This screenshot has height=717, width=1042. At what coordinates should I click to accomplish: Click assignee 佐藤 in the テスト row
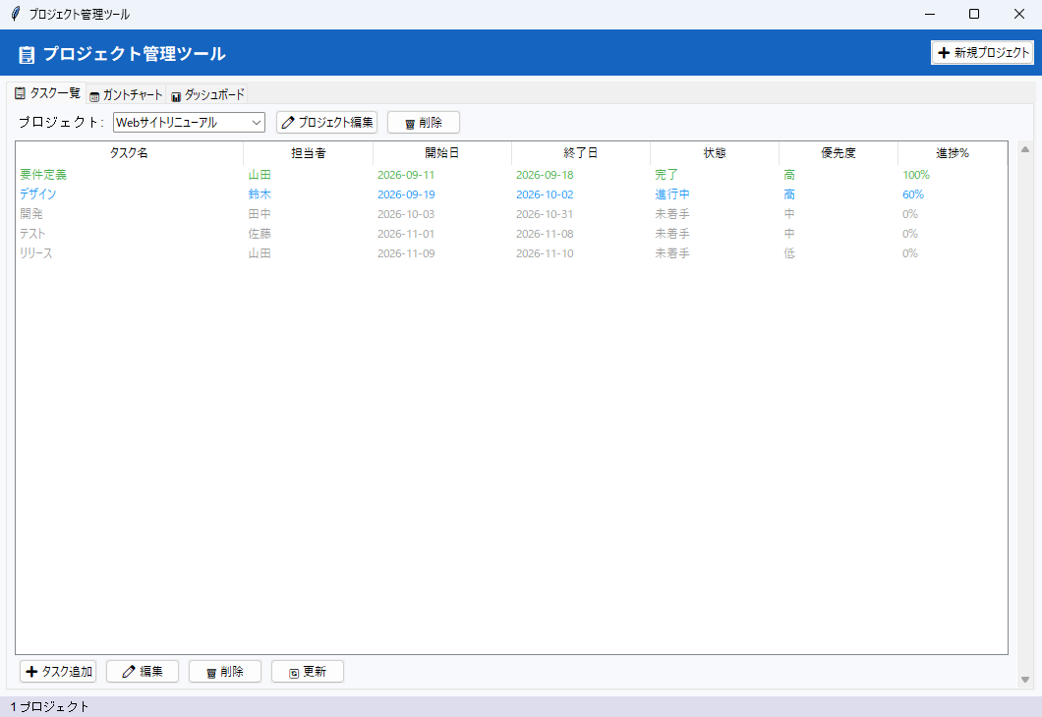click(260, 234)
